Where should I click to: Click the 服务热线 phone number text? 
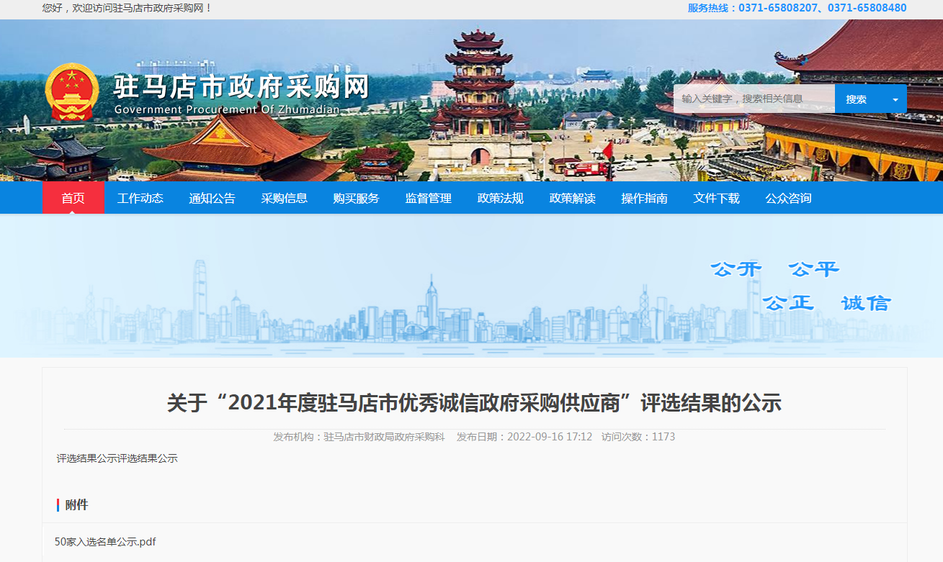(x=797, y=8)
